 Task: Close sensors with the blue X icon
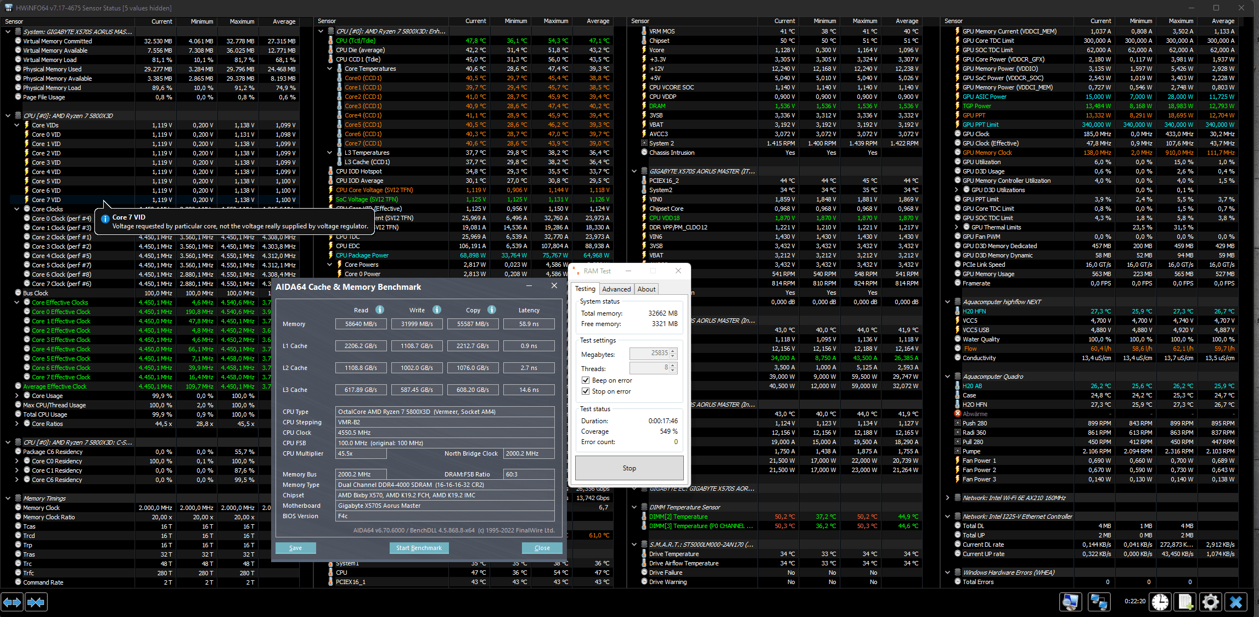tap(1236, 602)
